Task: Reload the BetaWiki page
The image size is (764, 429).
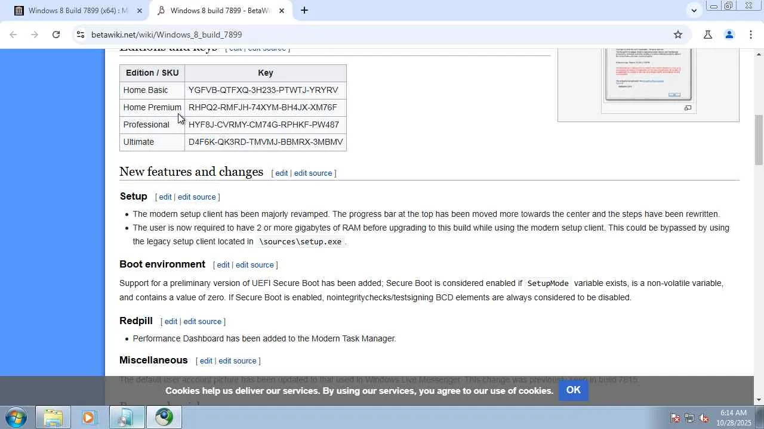Action: click(x=56, y=35)
